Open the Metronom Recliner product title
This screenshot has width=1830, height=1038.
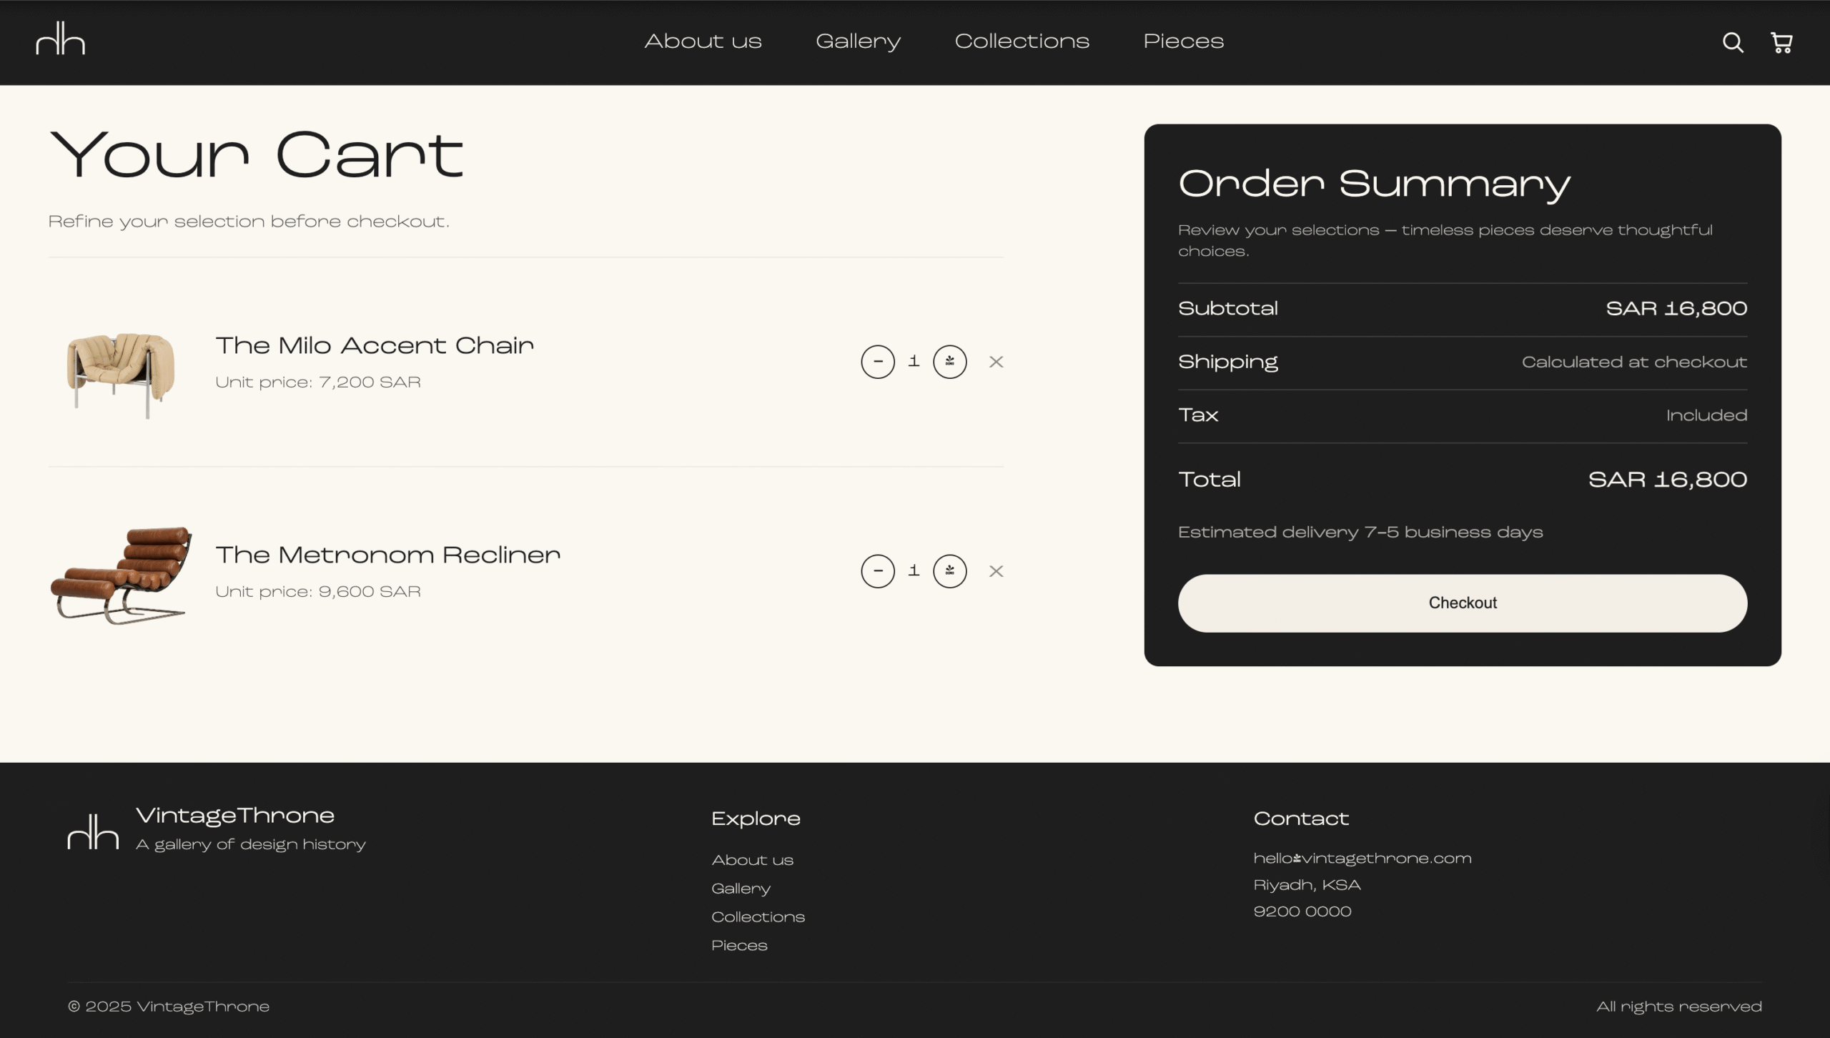387,555
